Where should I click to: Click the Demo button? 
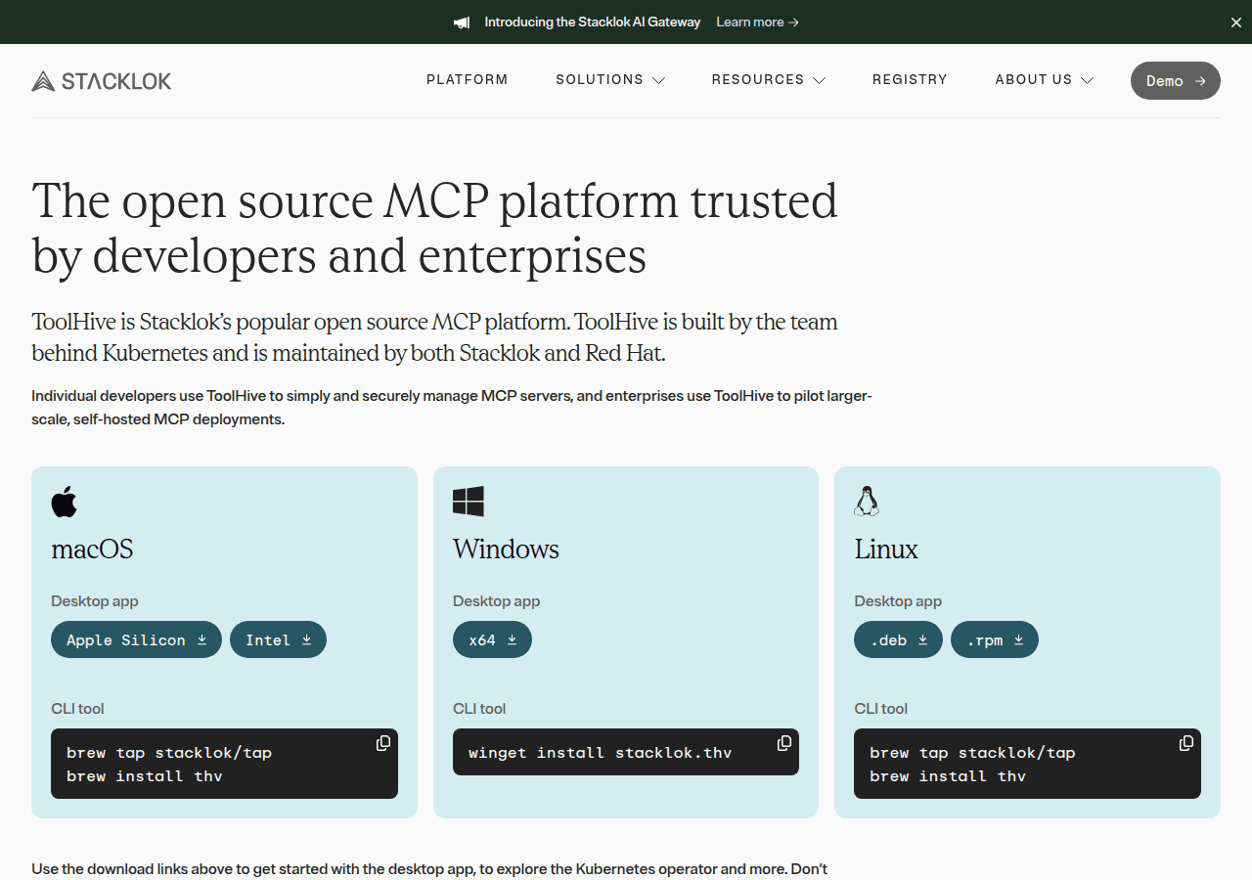[x=1176, y=80]
